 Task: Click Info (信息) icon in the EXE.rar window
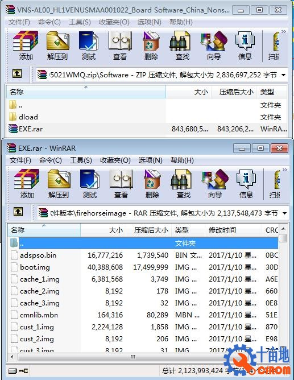246,183
